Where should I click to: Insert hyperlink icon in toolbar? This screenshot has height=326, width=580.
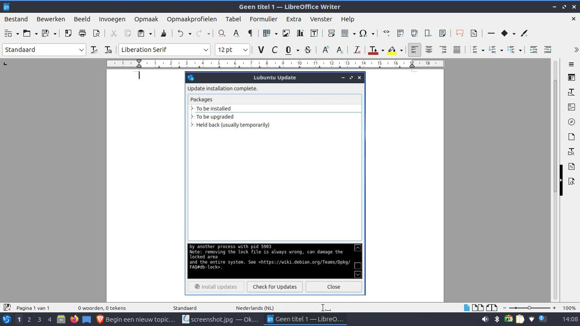386,33
